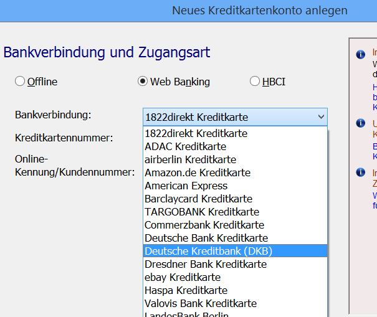Switch access type to HBCI
The image size is (377, 317).
pyautogui.click(x=254, y=82)
